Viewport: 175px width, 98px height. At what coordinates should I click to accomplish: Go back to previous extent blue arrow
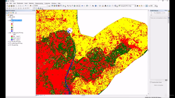[x=82, y=6]
